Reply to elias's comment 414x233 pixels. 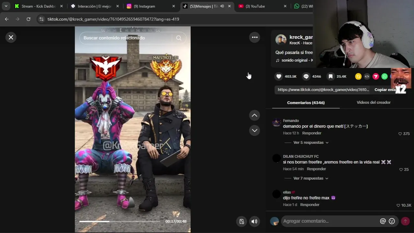(310, 205)
